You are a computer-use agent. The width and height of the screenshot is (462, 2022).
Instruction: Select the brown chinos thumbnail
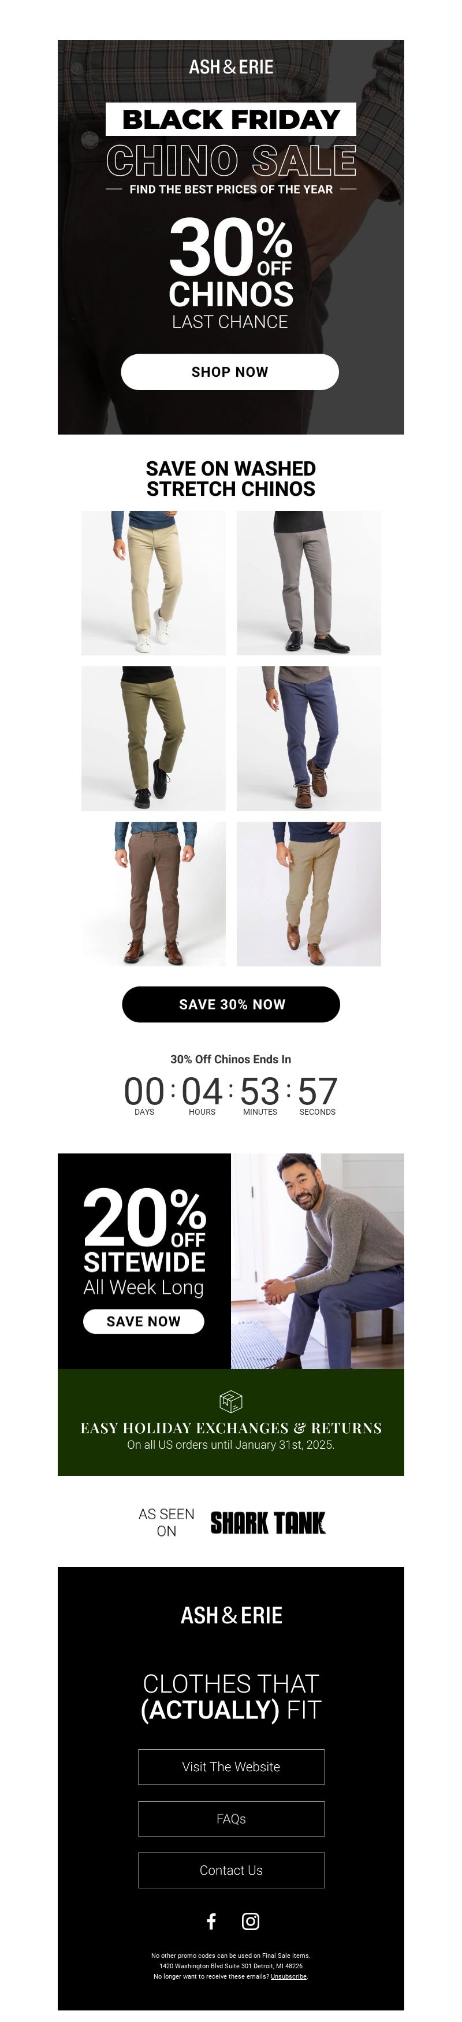pyautogui.click(x=153, y=893)
